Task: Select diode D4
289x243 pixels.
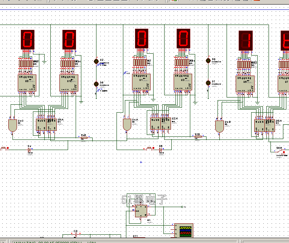Action: point(30,150)
